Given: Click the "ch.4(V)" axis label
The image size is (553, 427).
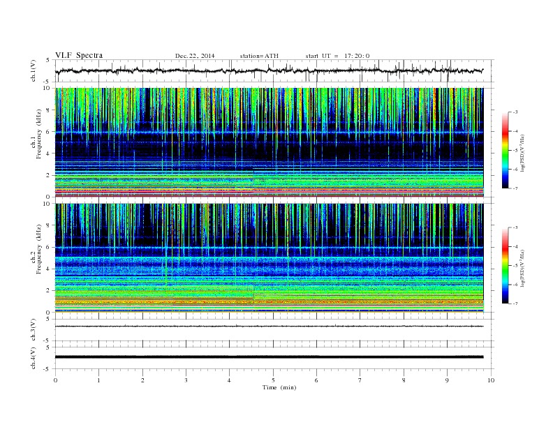Looking at the screenshot, I should point(34,358).
